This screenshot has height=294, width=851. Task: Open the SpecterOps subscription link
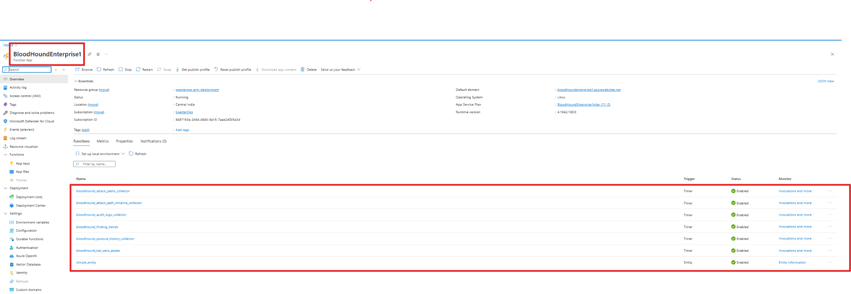(184, 112)
